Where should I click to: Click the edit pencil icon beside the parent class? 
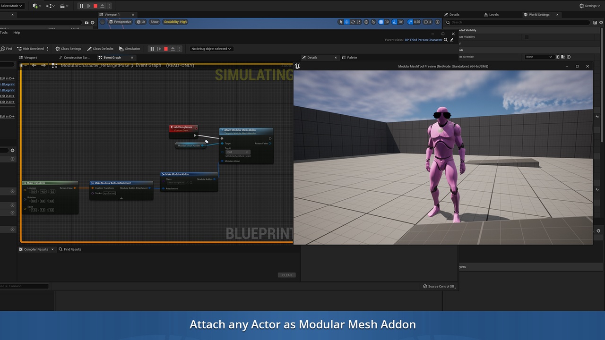452,40
